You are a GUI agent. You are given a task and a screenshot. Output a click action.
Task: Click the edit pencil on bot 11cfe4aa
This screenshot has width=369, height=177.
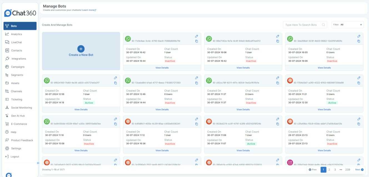[x=196, y=36]
